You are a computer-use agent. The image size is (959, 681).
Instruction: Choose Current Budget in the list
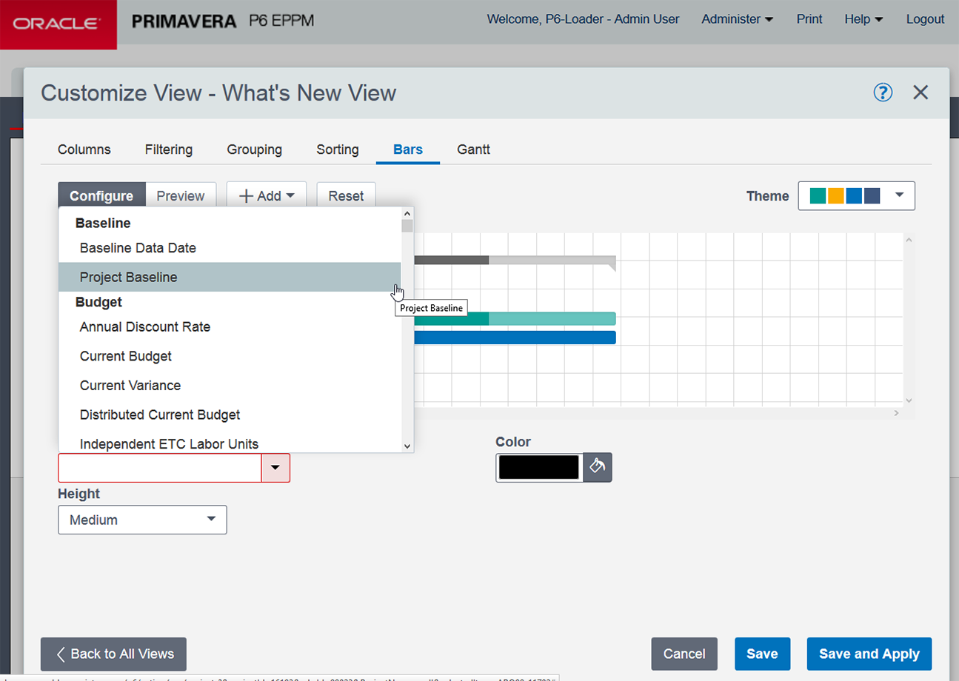(x=126, y=356)
